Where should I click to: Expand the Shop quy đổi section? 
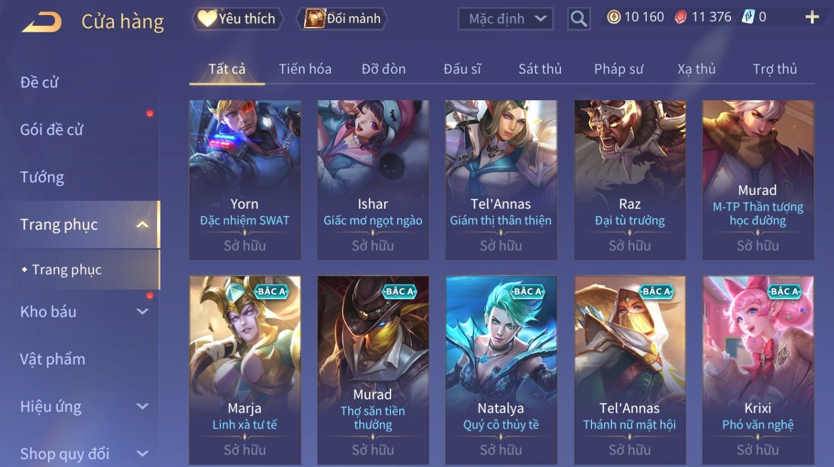(142, 454)
